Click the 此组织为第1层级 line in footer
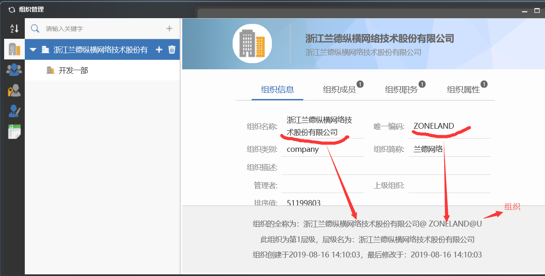The image size is (545, 276). 367,239
